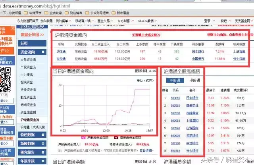This screenshot has height=165, width=254.
Task: Open stock code 600016 in ranking
Action: [x=175, y=98]
